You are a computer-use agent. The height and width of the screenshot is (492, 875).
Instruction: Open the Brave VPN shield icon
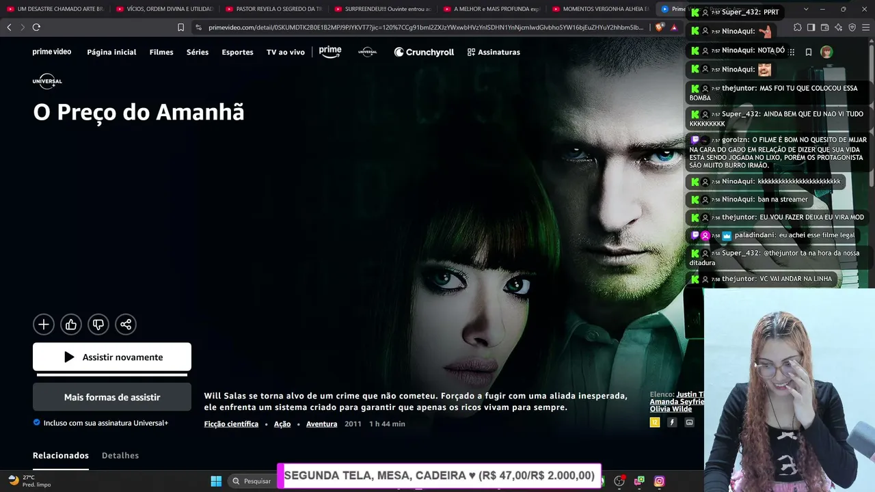[x=852, y=27]
